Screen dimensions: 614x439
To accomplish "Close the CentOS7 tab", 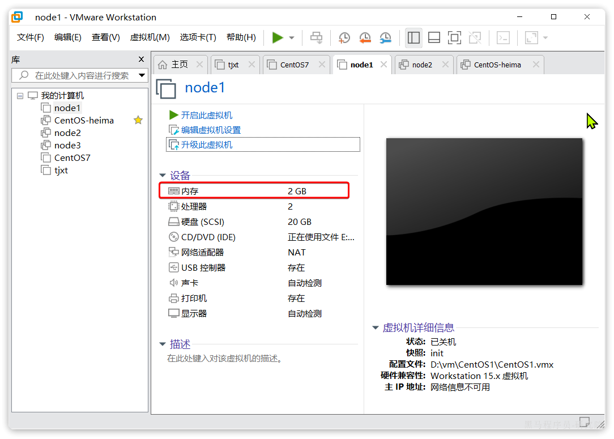I will (322, 65).
